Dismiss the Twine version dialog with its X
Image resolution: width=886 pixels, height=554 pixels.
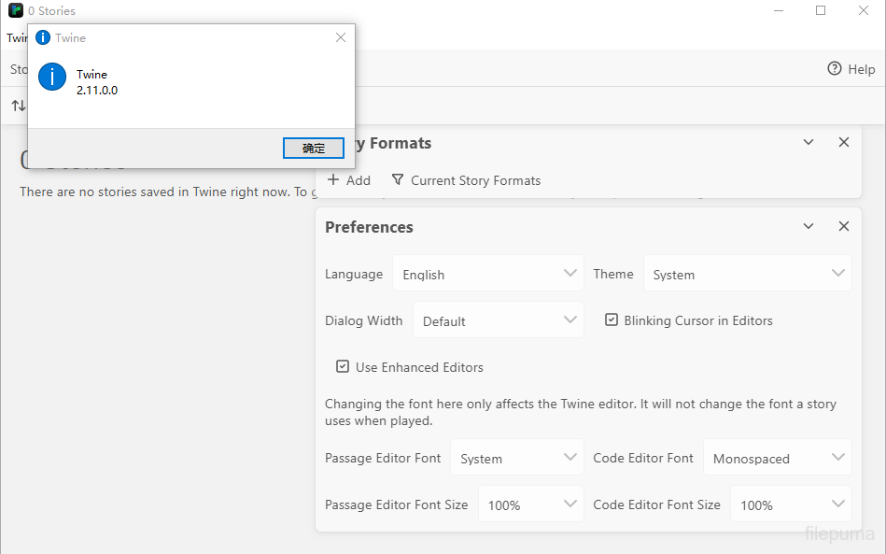341,37
